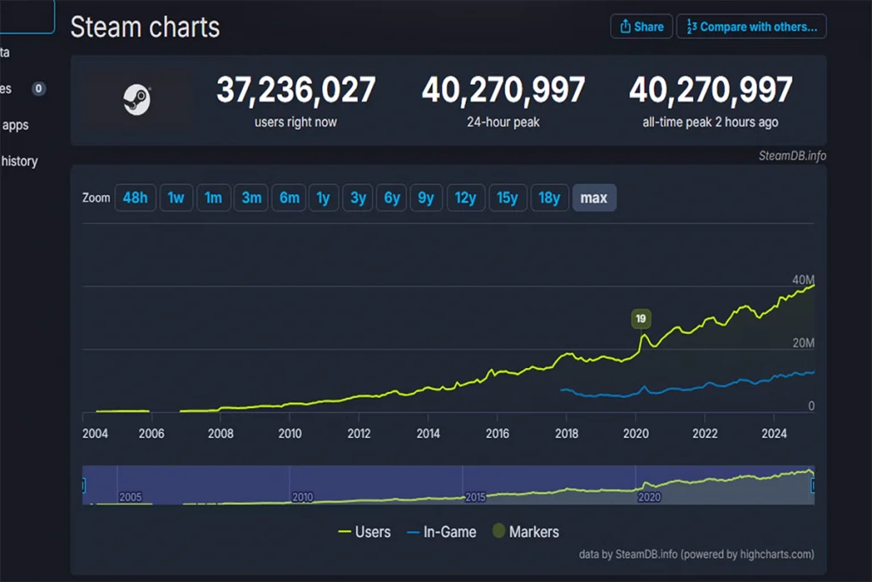Click the all-time peak 2 hours ago label
The width and height of the screenshot is (872, 582).
pyautogui.click(x=710, y=123)
